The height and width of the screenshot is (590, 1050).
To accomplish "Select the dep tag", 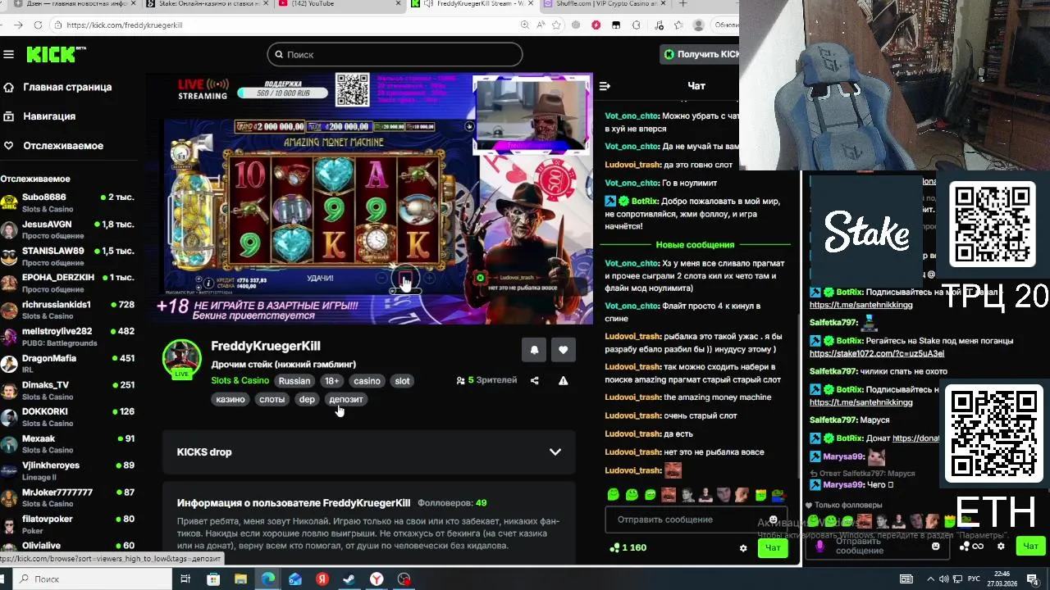I will coord(307,399).
